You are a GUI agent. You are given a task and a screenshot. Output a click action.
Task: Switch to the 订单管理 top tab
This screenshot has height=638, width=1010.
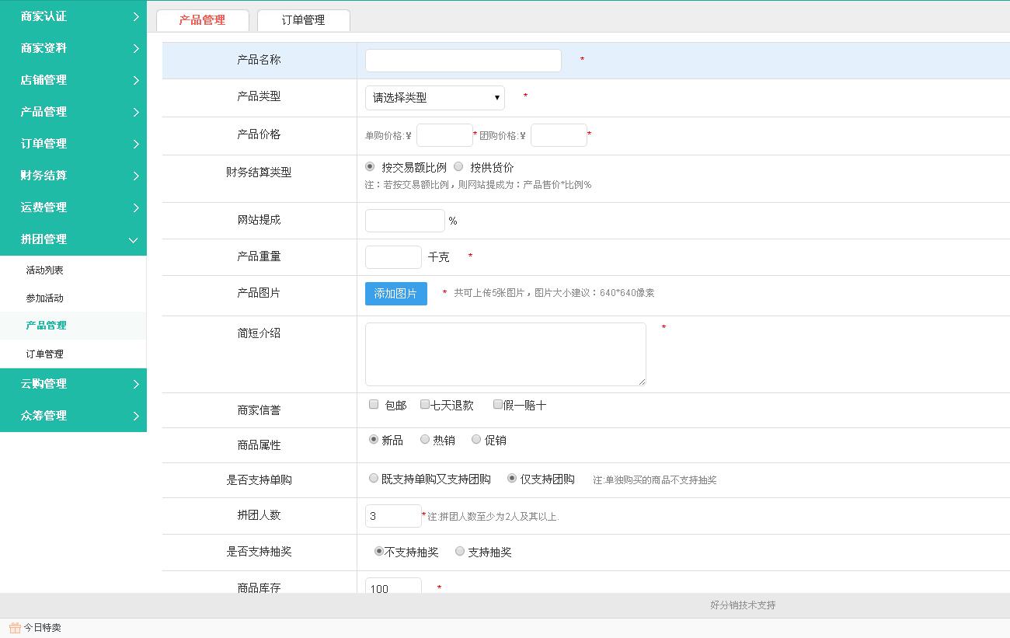point(303,20)
